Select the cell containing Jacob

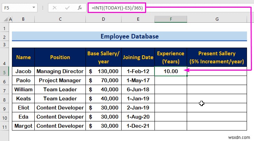click(x=23, y=71)
